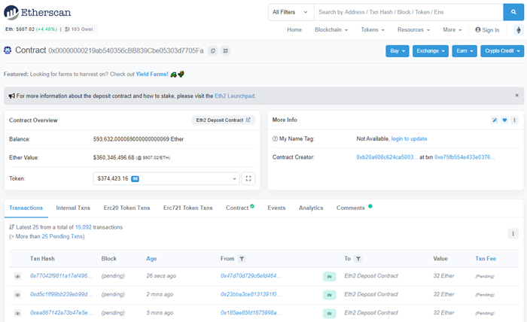Preview the third transaction with eye icon

point(17,312)
